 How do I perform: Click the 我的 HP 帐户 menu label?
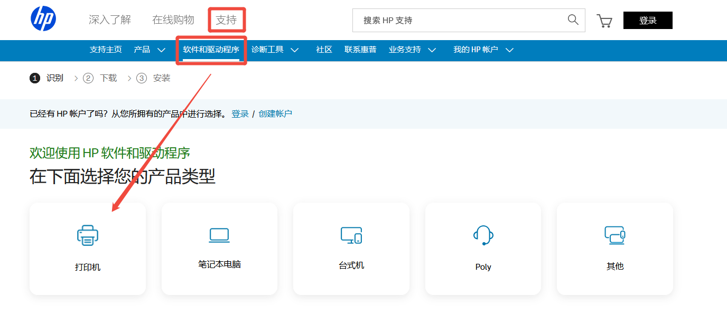[476, 50]
